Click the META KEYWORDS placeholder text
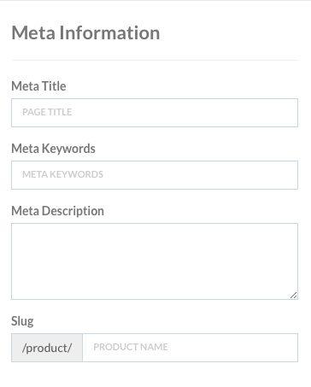311x387 pixels. (63, 174)
